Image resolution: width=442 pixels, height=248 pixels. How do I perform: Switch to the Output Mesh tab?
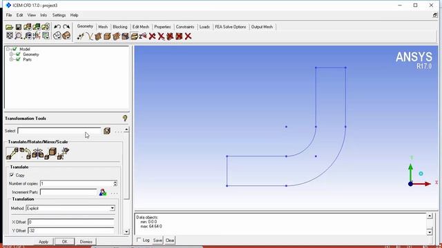click(x=262, y=27)
